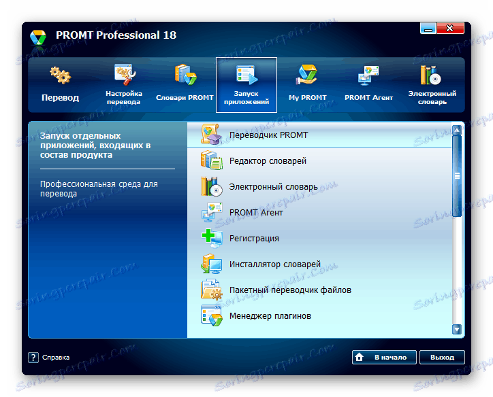Select the Запуск приложений tab icon
This screenshot has height=397, width=493.
coord(246,75)
